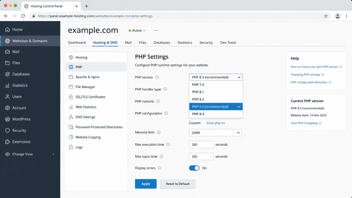This screenshot has height=198, width=352.
Task: Expand the Change View submenu arrow
Action: (x=53, y=154)
